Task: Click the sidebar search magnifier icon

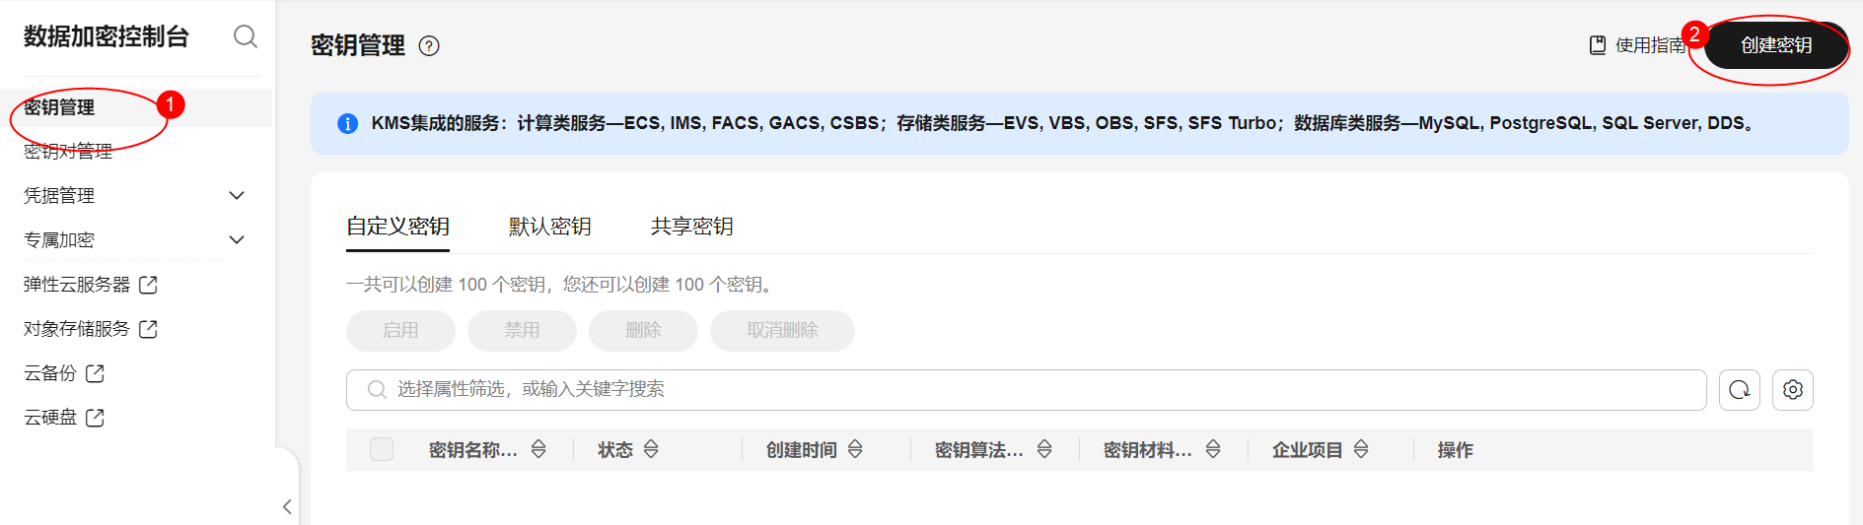Action: pyautogui.click(x=245, y=36)
